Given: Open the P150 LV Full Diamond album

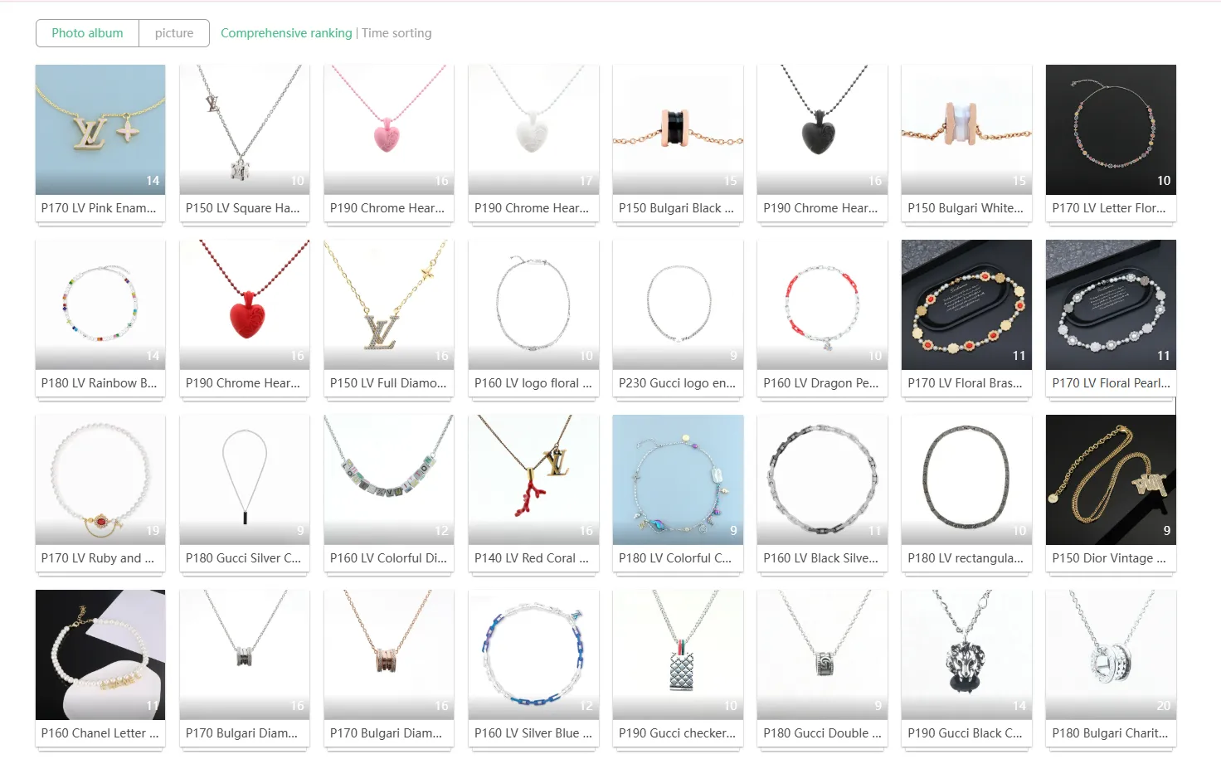Looking at the screenshot, I should tap(389, 305).
